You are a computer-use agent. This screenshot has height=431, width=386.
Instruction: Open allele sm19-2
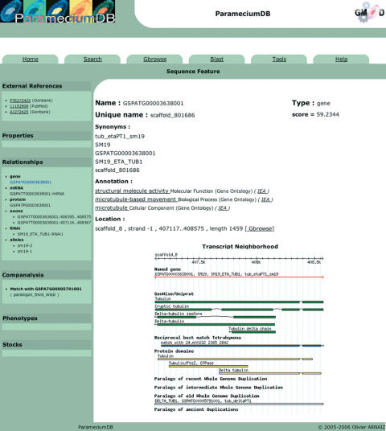click(25, 245)
